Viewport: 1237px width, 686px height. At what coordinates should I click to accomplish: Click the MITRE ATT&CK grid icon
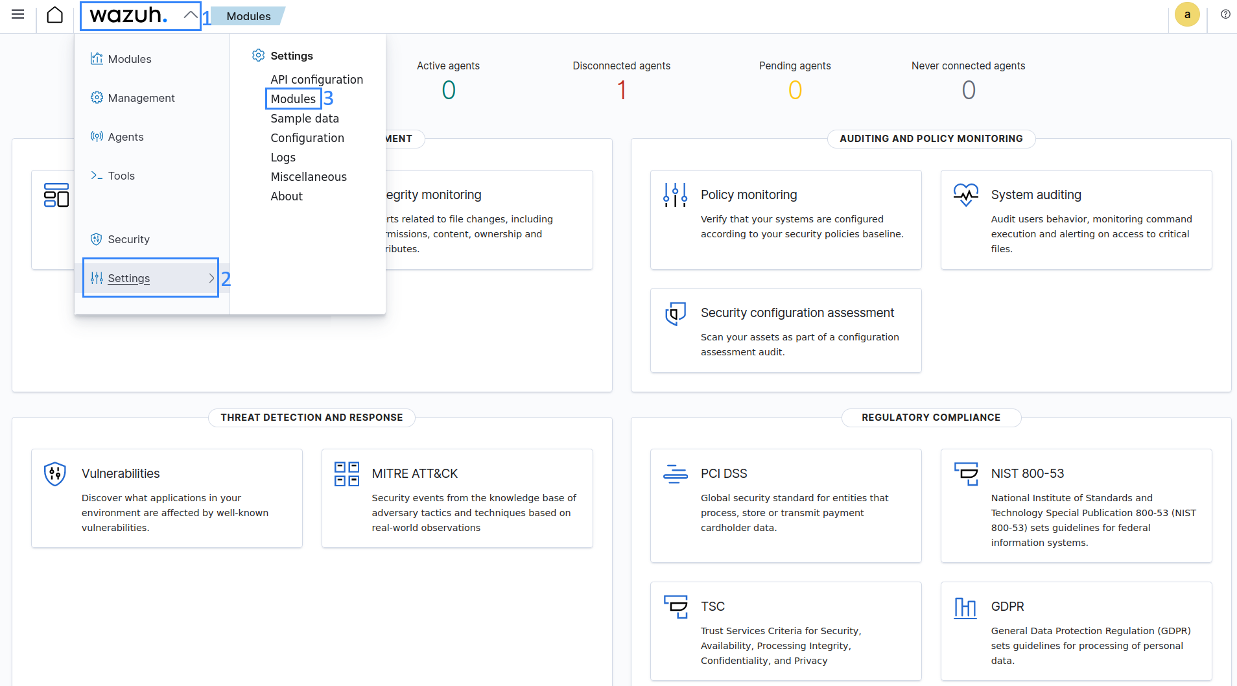[347, 474]
